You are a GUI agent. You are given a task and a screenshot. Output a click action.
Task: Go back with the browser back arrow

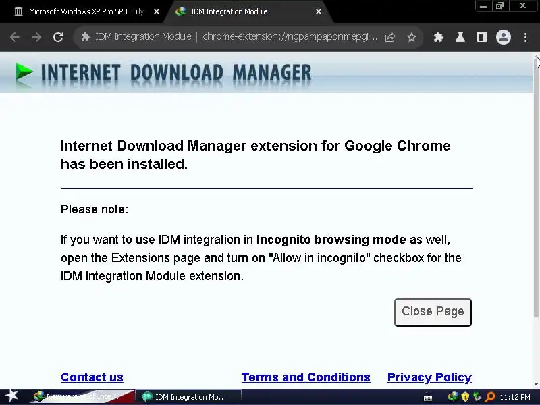pos(15,37)
